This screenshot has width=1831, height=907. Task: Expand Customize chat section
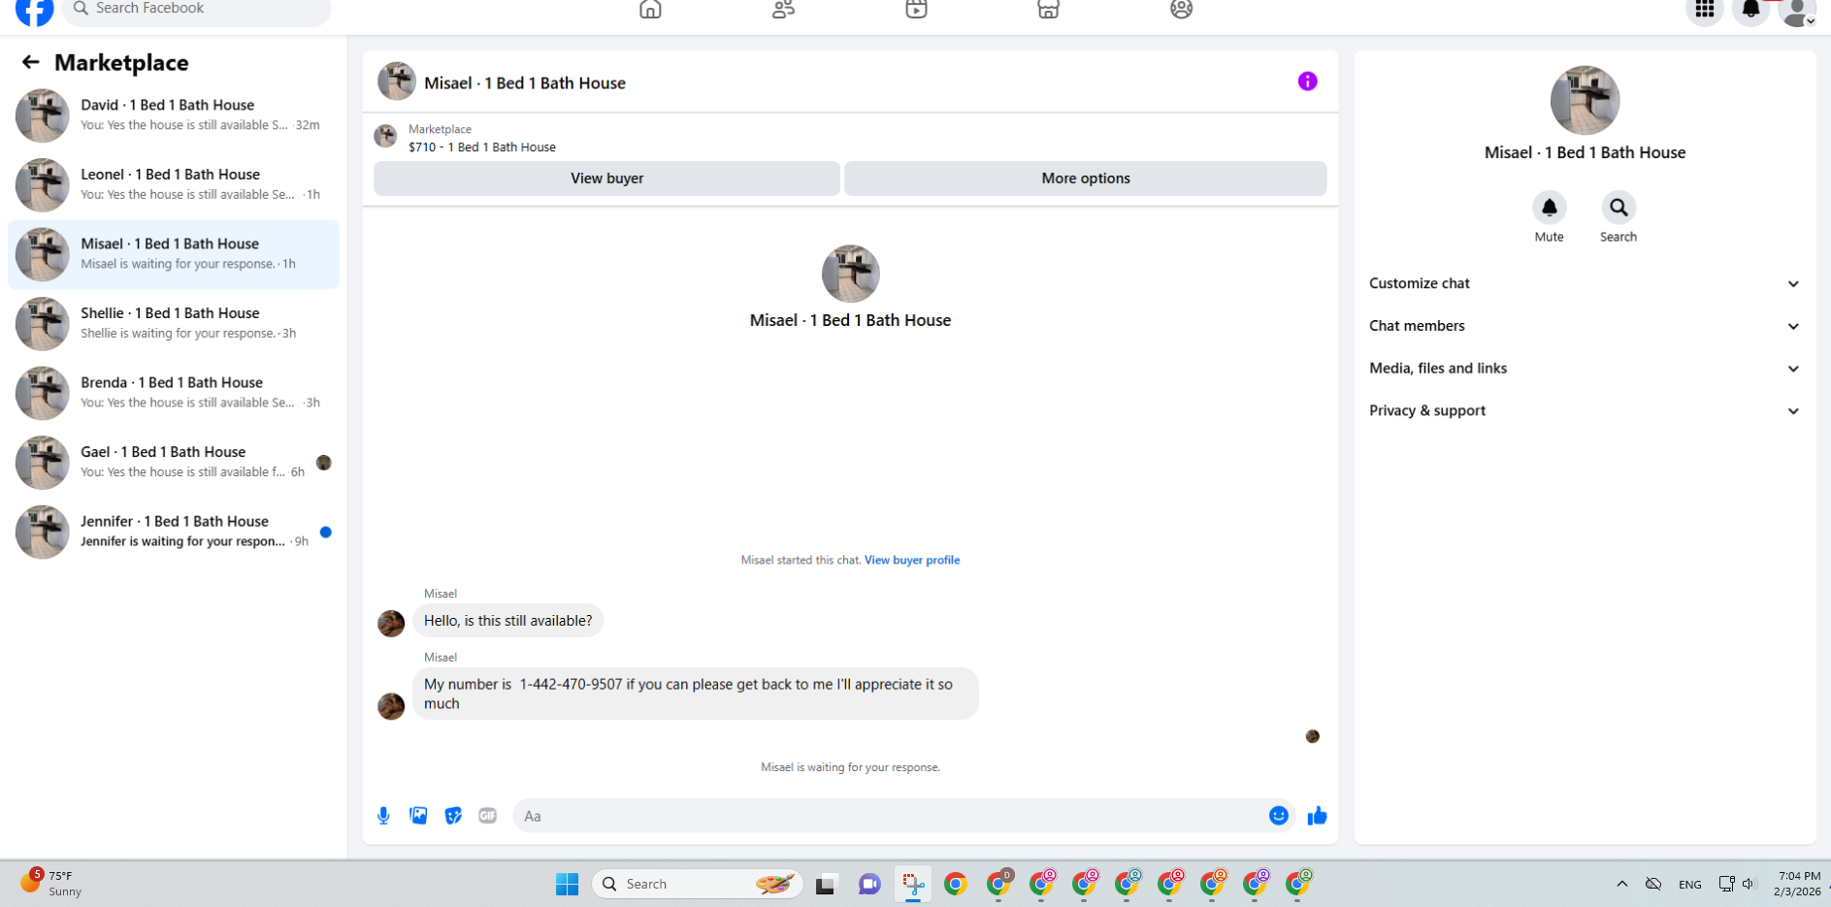(1585, 283)
